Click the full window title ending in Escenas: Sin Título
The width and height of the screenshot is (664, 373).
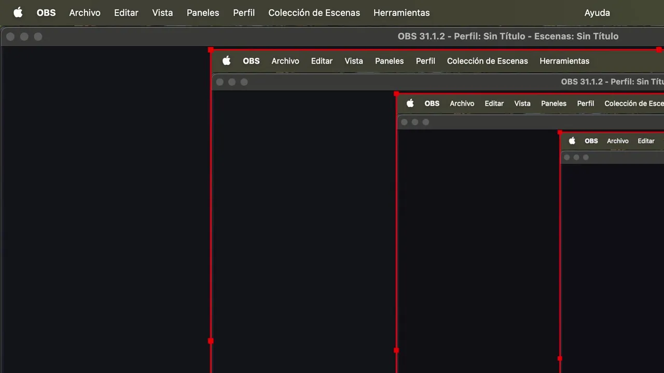click(x=508, y=36)
